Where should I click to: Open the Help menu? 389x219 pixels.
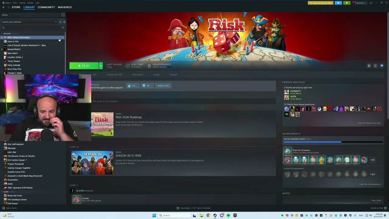[x=37, y=3]
